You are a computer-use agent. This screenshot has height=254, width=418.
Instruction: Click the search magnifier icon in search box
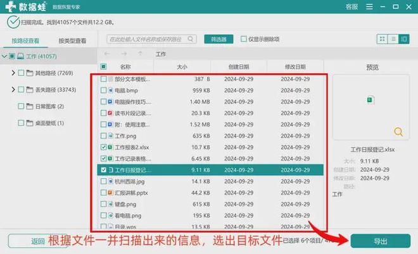click(191, 39)
